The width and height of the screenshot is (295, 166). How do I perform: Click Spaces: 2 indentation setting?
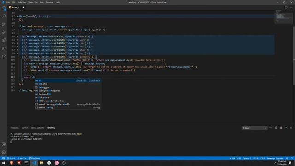247,158
